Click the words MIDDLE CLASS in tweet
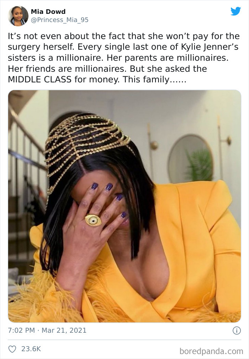 point(40,80)
